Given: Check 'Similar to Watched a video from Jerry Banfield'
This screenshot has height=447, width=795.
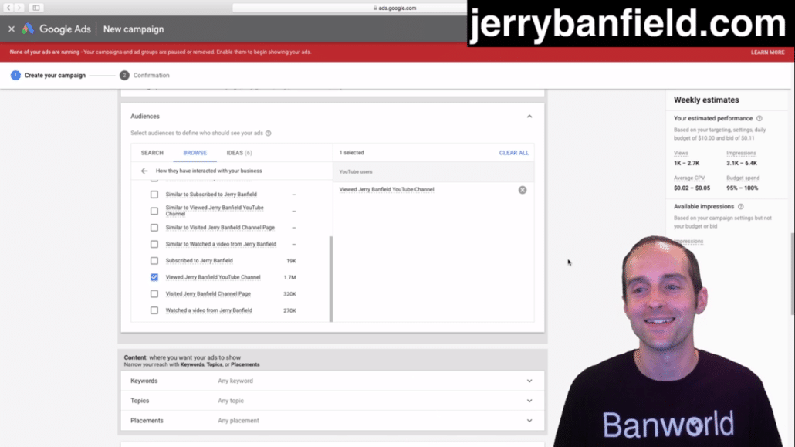Looking at the screenshot, I should (154, 244).
